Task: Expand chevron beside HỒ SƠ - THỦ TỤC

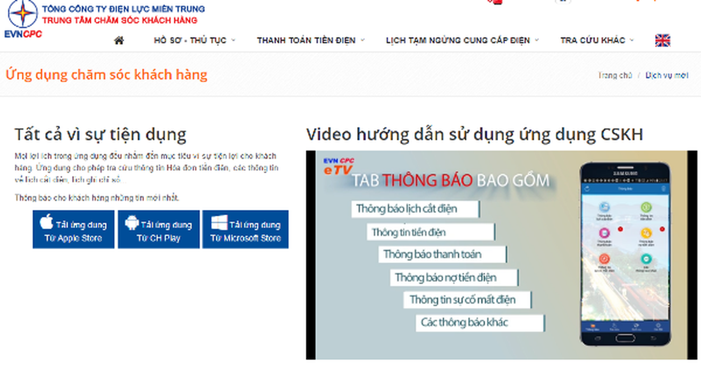Action: [x=233, y=40]
